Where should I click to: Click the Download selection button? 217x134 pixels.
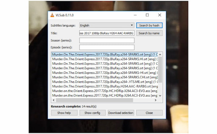point(121,113)
